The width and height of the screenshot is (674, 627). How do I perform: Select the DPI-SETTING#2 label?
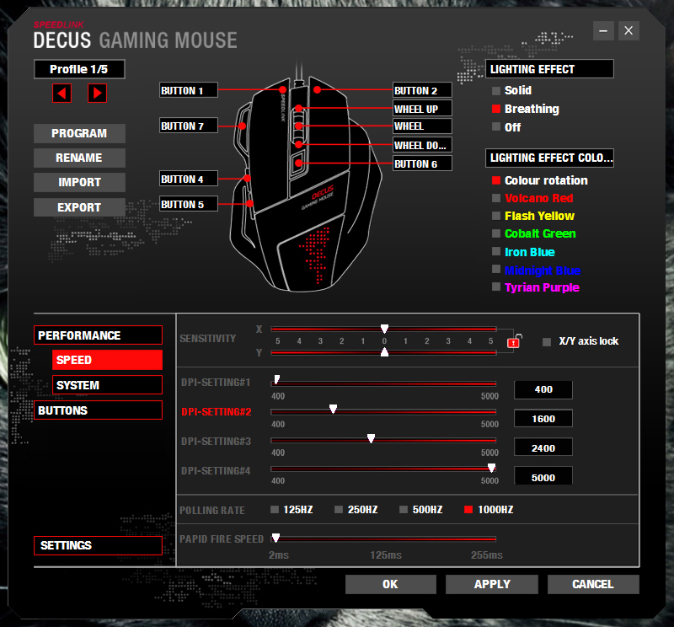click(x=217, y=411)
